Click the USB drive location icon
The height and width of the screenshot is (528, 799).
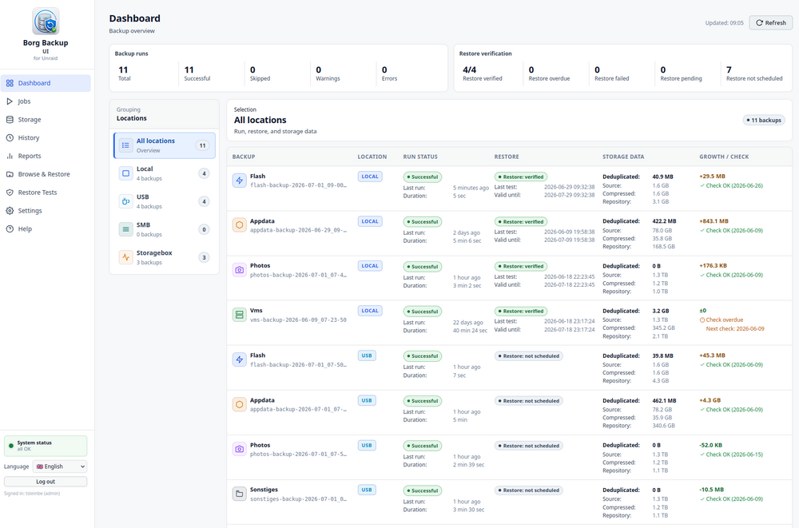click(x=126, y=201)
